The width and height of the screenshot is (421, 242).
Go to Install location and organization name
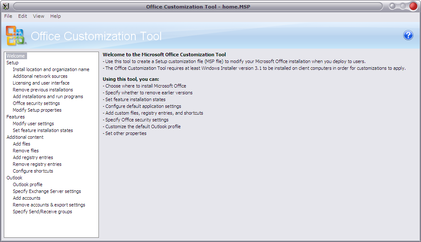coord(51,69)
